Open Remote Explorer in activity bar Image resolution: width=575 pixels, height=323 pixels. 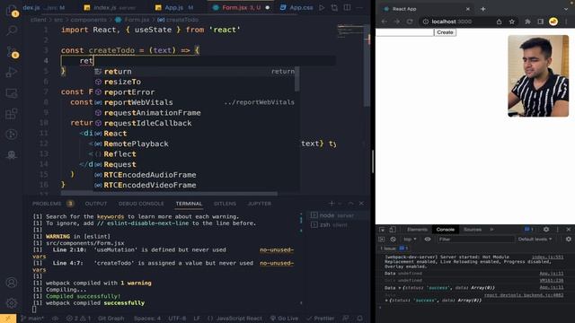click(x=12, y=93)
